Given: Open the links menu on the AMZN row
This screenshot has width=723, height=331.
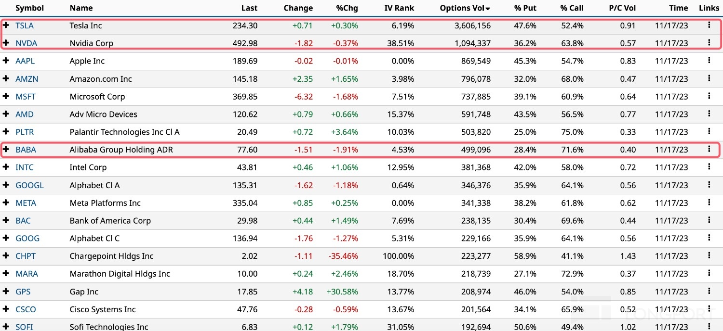Looking at the screenshot, I should tap(709, 78).
